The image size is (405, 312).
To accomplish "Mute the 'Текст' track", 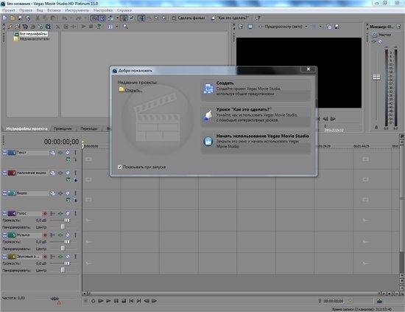I will pyautogui.click(x=68, y=153).
